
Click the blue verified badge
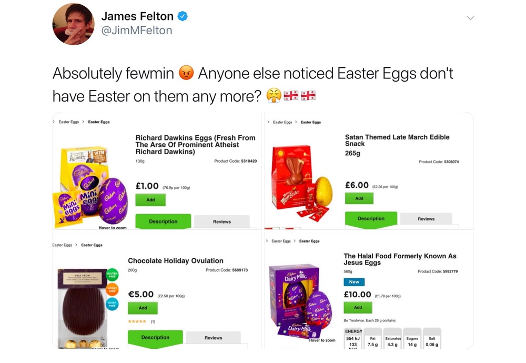(x=182, y=16)
